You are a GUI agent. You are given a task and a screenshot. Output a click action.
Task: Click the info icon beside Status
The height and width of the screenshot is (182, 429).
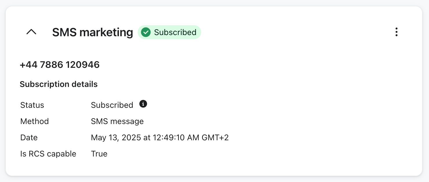pyautogui.click(x=143, y=104)
